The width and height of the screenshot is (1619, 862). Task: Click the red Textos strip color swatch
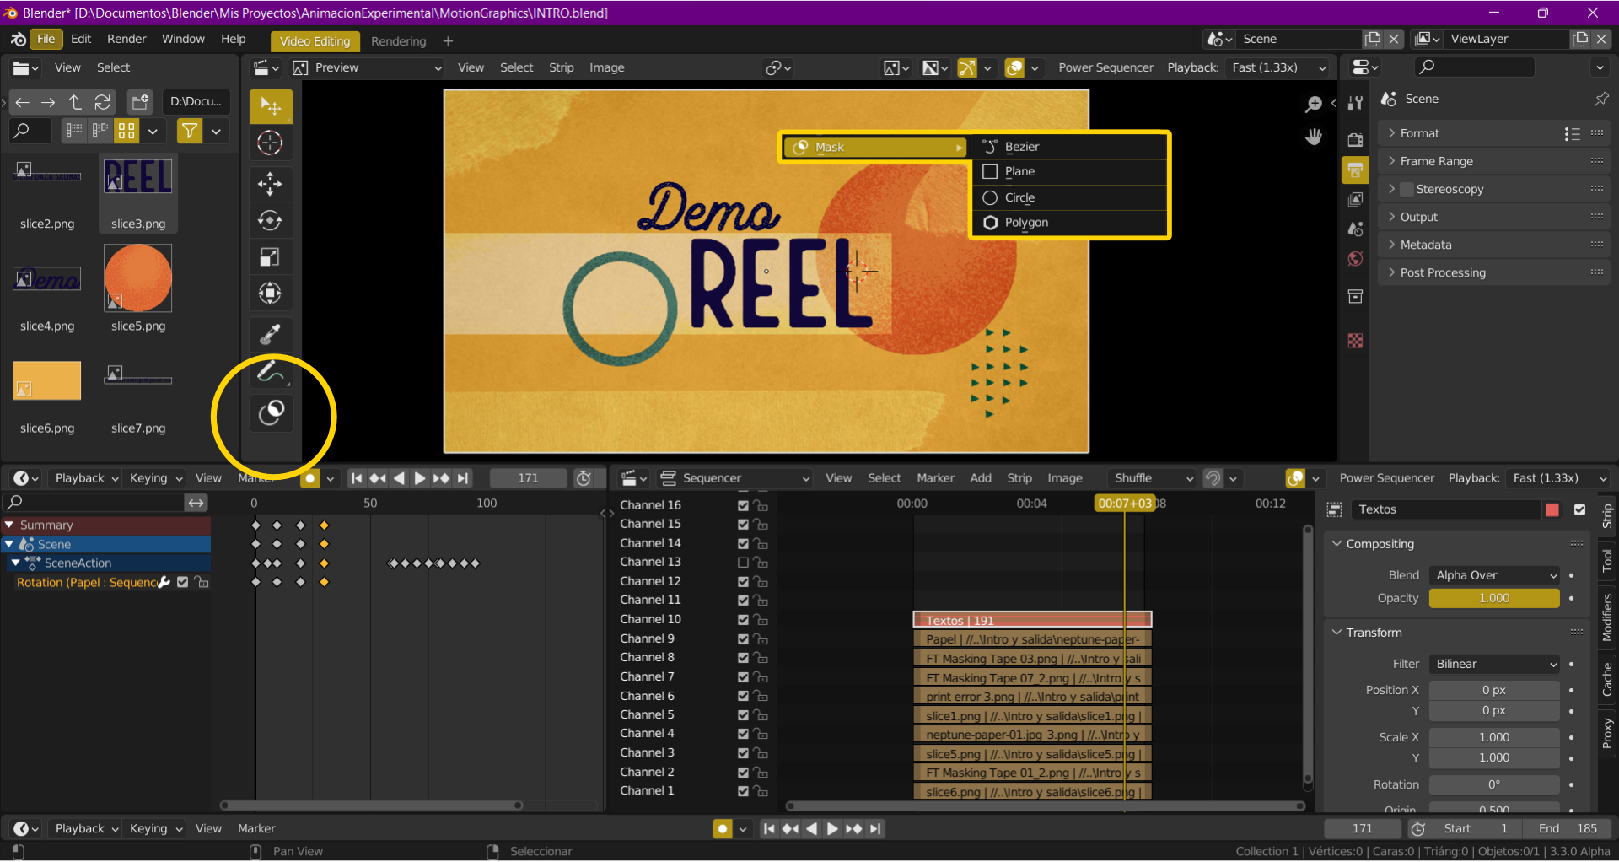[1552, 509]
